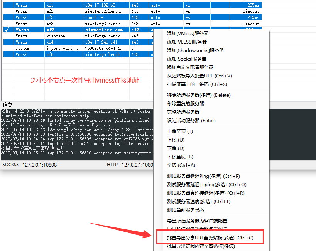The height and width of the screenshot is (251, 316).
Task: Click 上移至顶 (T) menu item
Action: click(x=180, y=131)
